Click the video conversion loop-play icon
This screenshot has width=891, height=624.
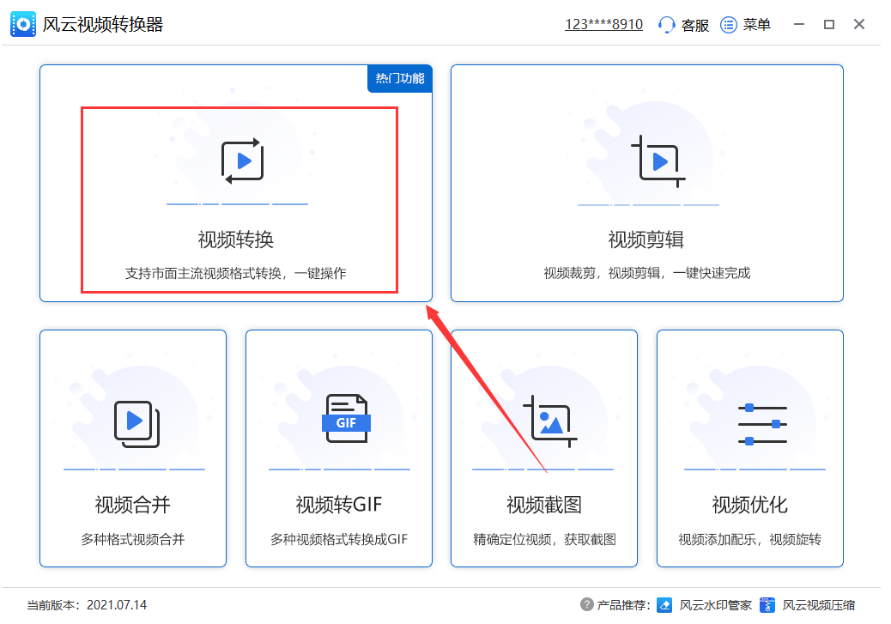(x=242, y=161)
